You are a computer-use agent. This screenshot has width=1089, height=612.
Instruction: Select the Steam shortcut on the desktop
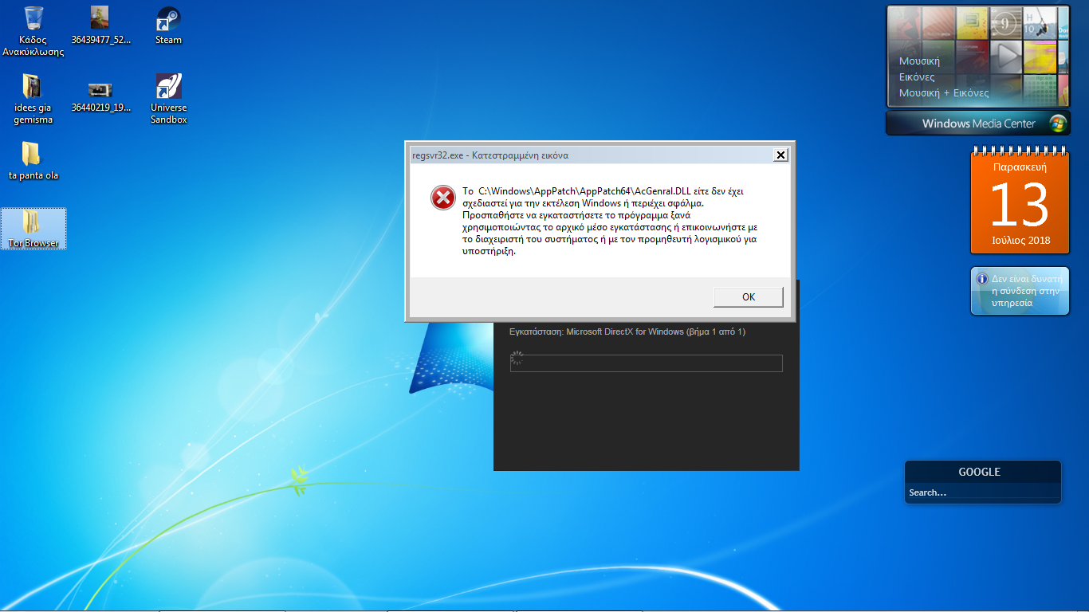click(x=168, y=25)
